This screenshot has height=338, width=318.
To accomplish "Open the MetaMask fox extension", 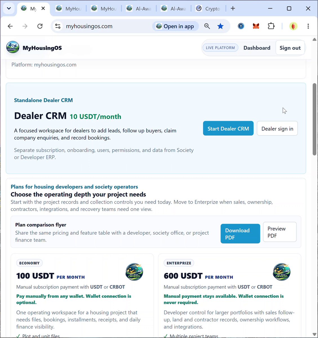I will point(256,26).
